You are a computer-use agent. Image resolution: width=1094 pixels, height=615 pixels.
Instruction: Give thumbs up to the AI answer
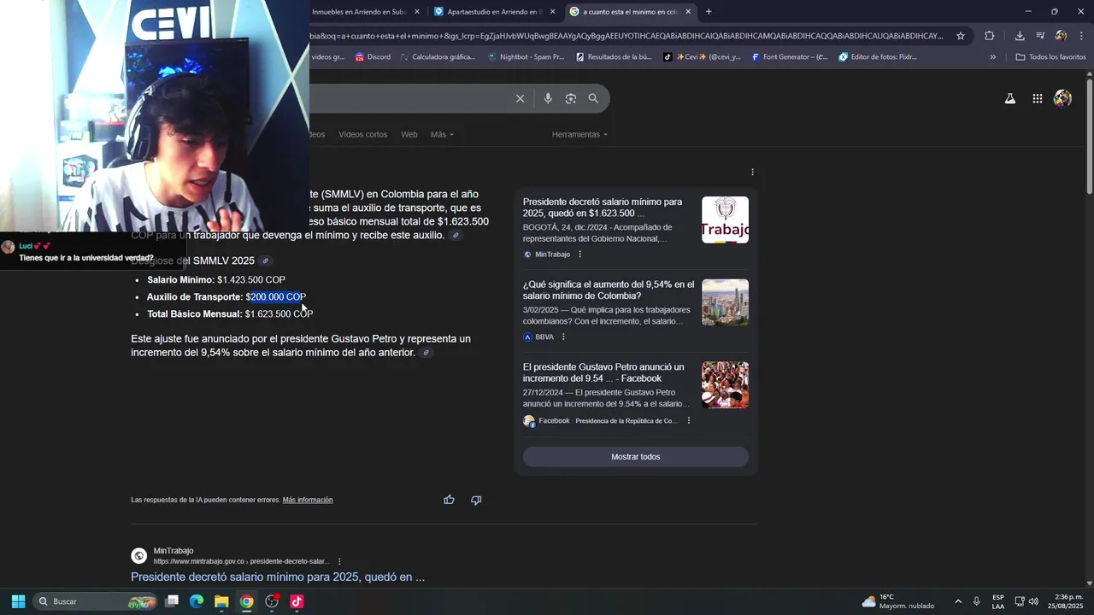[449, 500]
